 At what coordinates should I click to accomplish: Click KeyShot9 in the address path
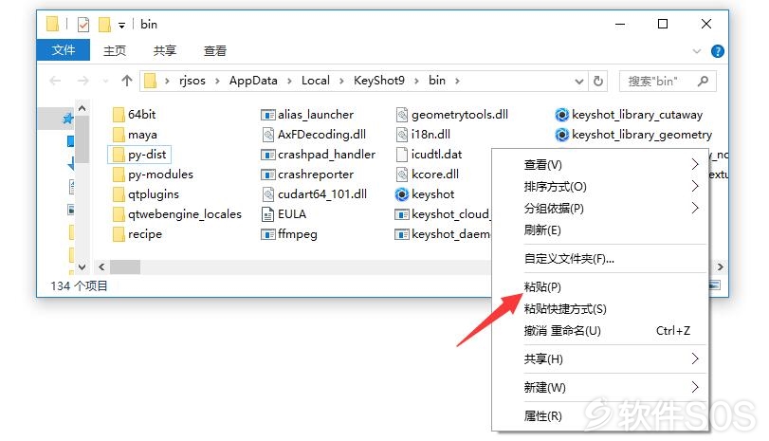pos(379,81)
